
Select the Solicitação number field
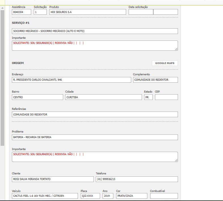[x=40, y=12]
